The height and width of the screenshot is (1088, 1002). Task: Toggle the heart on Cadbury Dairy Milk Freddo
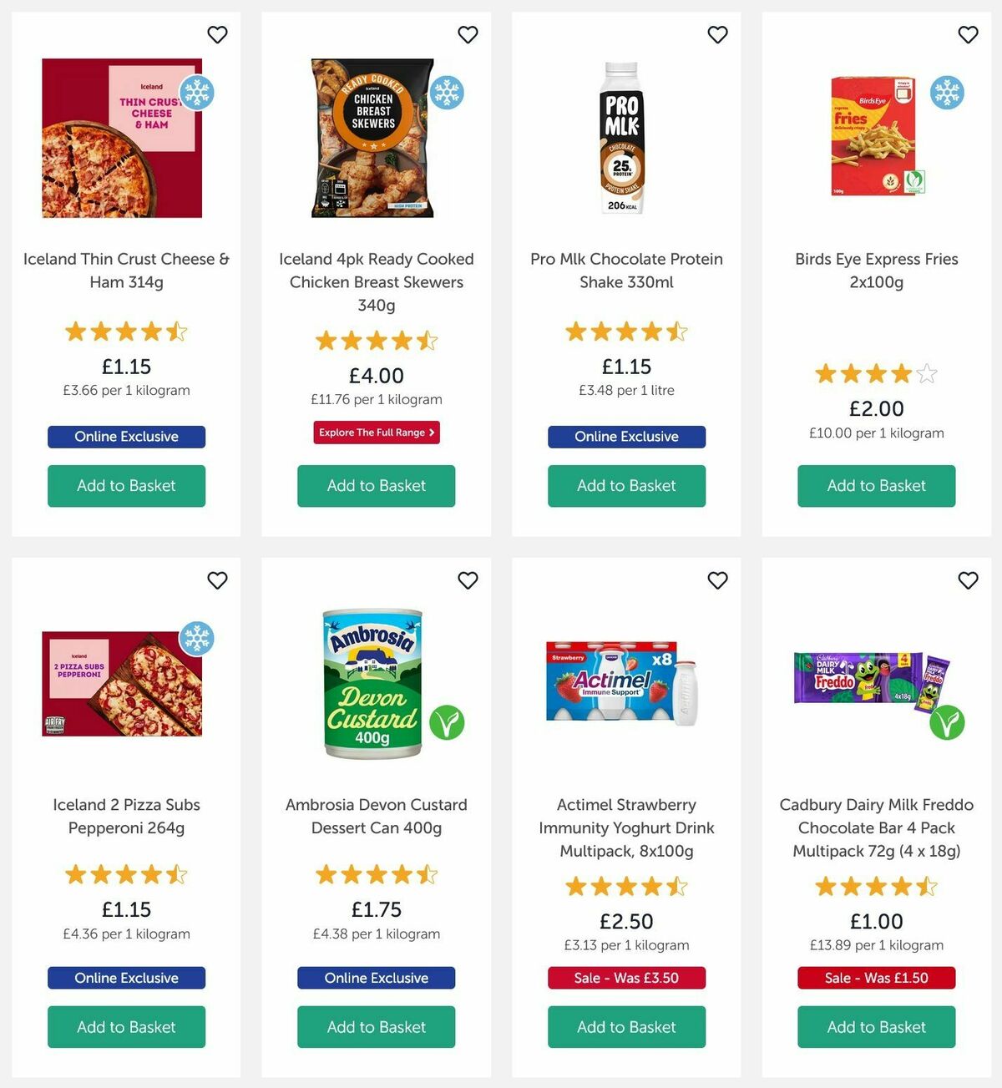[x=968, y=580]
